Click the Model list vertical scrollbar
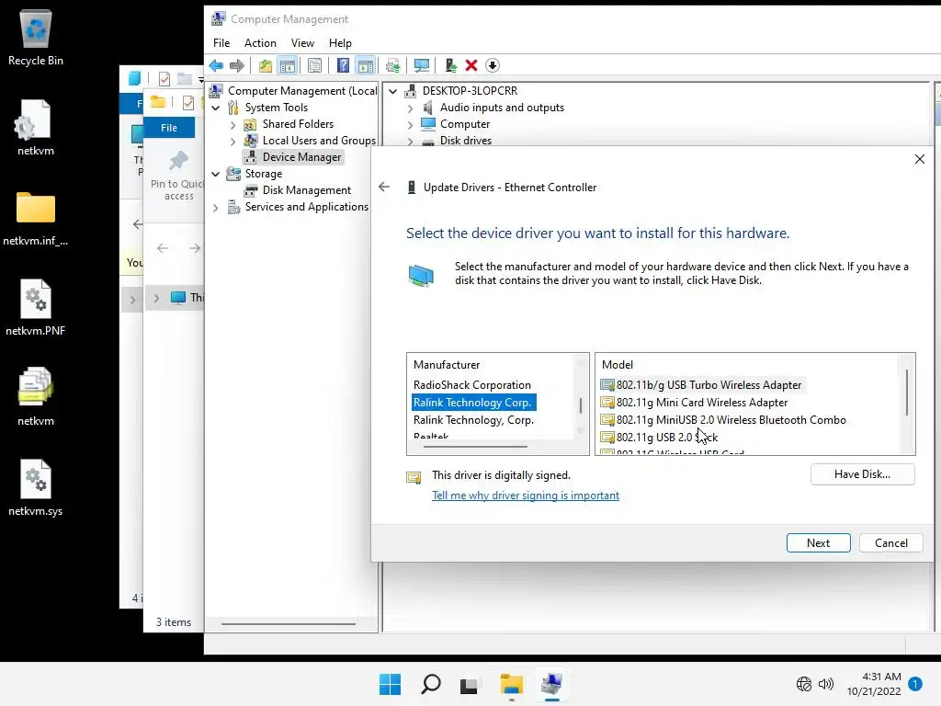Image resolution: width=941 pixels, height=706 pixels. coord(906,393)
